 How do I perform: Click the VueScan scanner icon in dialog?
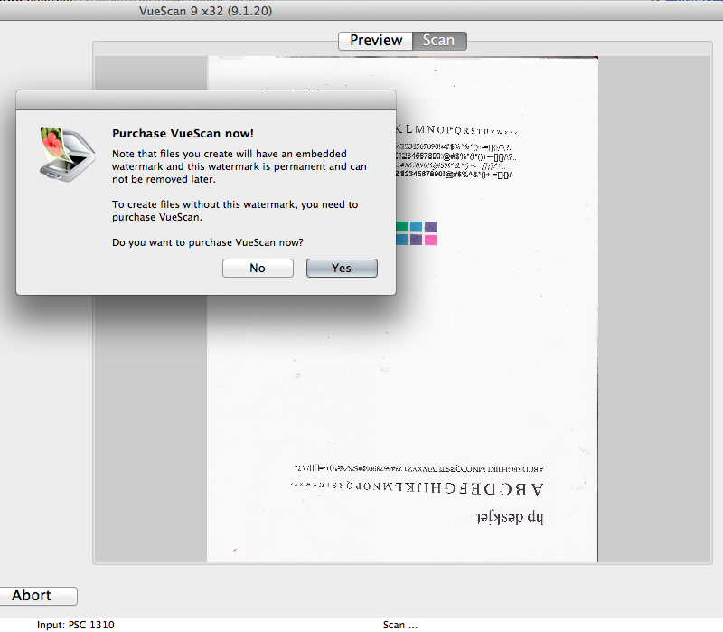click(x=67, y=154)
